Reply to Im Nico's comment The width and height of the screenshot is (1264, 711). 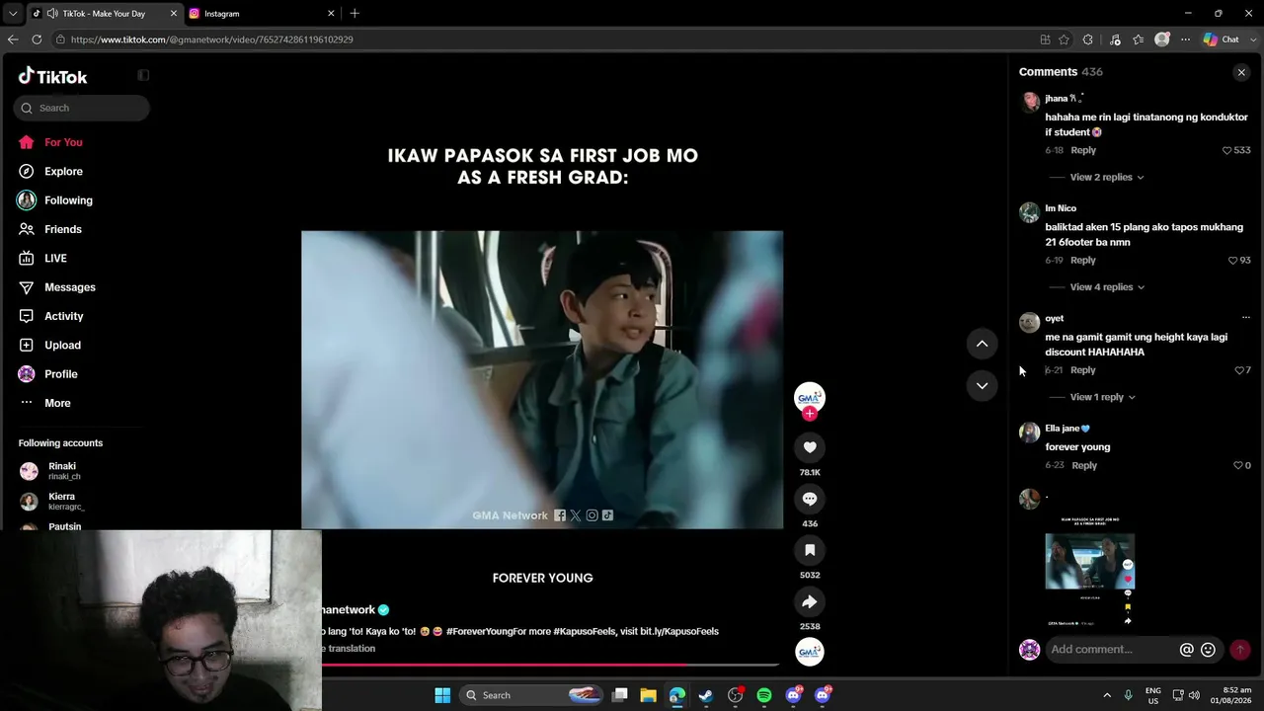pos(1083,261)
